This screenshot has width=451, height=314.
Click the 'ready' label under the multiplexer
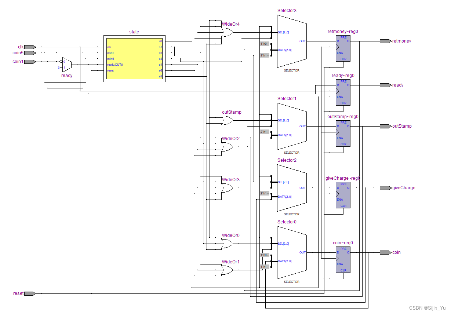(x=67, y=76)
